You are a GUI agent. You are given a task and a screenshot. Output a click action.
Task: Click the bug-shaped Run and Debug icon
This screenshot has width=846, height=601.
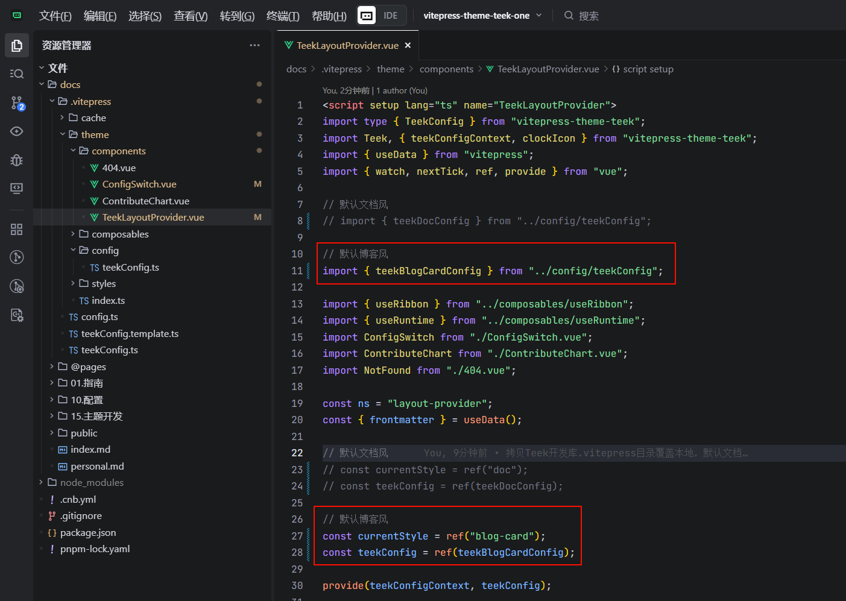pos(17,160)
